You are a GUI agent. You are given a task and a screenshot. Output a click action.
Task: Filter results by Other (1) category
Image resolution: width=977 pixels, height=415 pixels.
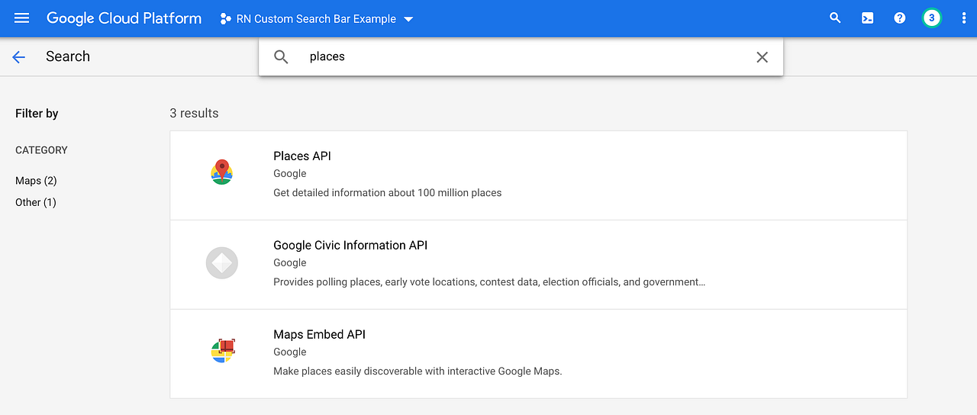point(36,202)
